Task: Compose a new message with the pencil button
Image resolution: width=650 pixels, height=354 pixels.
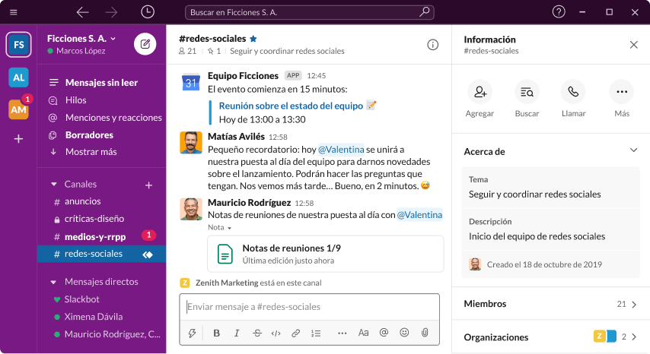Action: tap(145, 44)
